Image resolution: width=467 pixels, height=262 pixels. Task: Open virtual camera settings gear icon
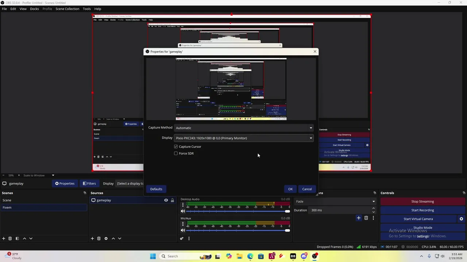[461, 219]
